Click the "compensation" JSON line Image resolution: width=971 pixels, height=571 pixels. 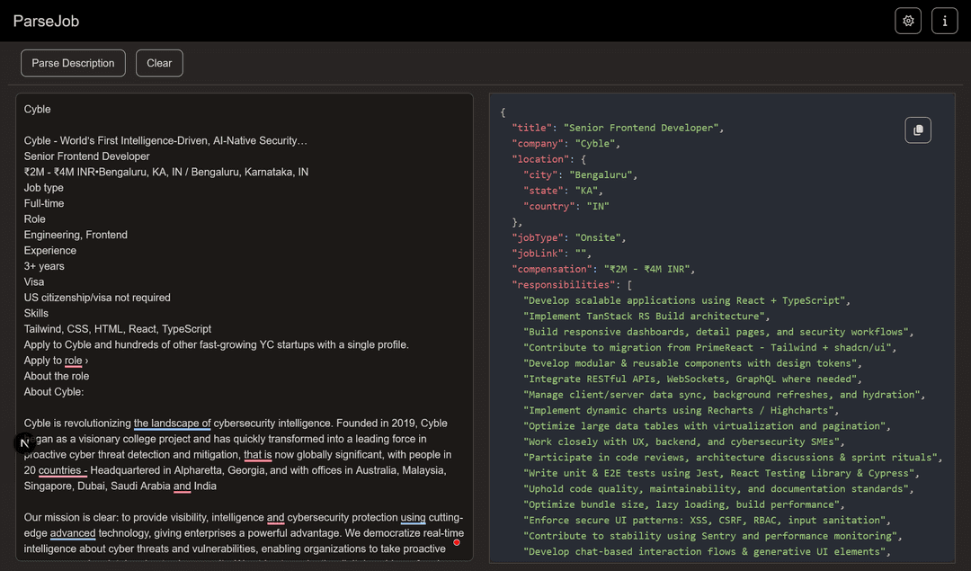(603, 270)
